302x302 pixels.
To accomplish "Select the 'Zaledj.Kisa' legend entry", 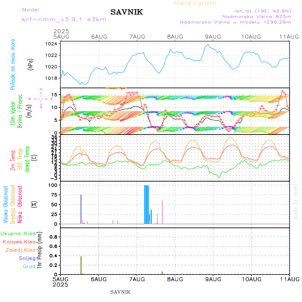I will click(20, 250).
